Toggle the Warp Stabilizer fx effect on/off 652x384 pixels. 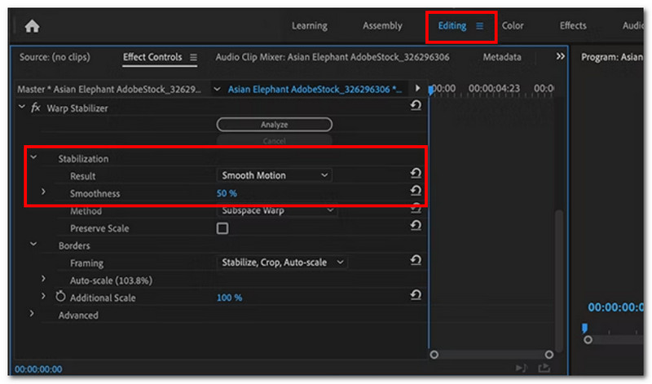pyautogui.click(x=36, y=108)
